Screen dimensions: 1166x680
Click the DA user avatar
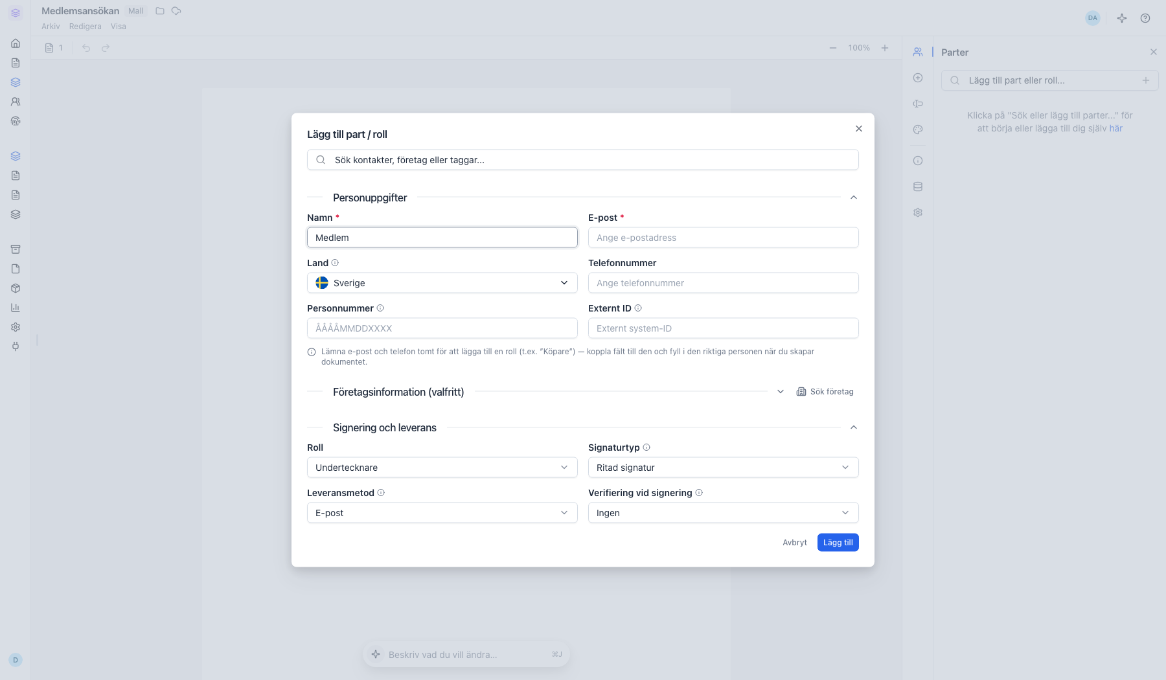[x=1093, y=18]
